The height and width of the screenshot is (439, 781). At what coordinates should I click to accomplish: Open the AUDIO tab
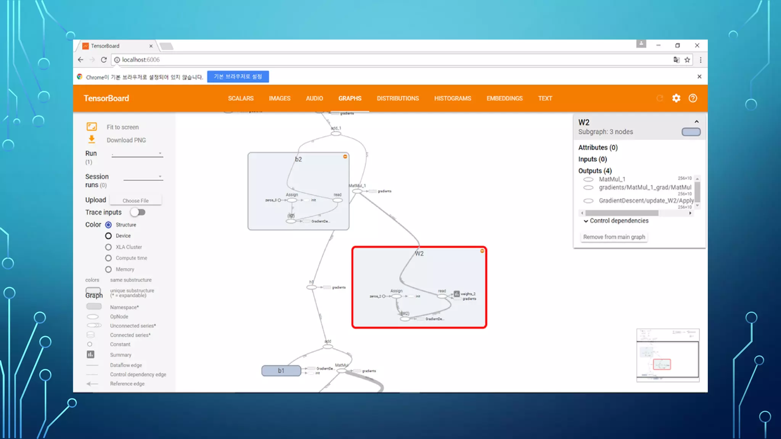tap(314, 98)
